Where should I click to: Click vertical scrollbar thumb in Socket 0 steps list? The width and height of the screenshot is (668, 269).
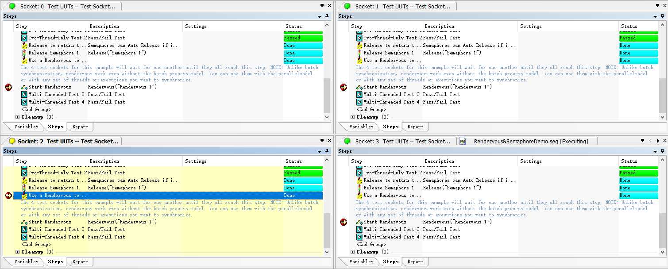click(x=327, y=96)
